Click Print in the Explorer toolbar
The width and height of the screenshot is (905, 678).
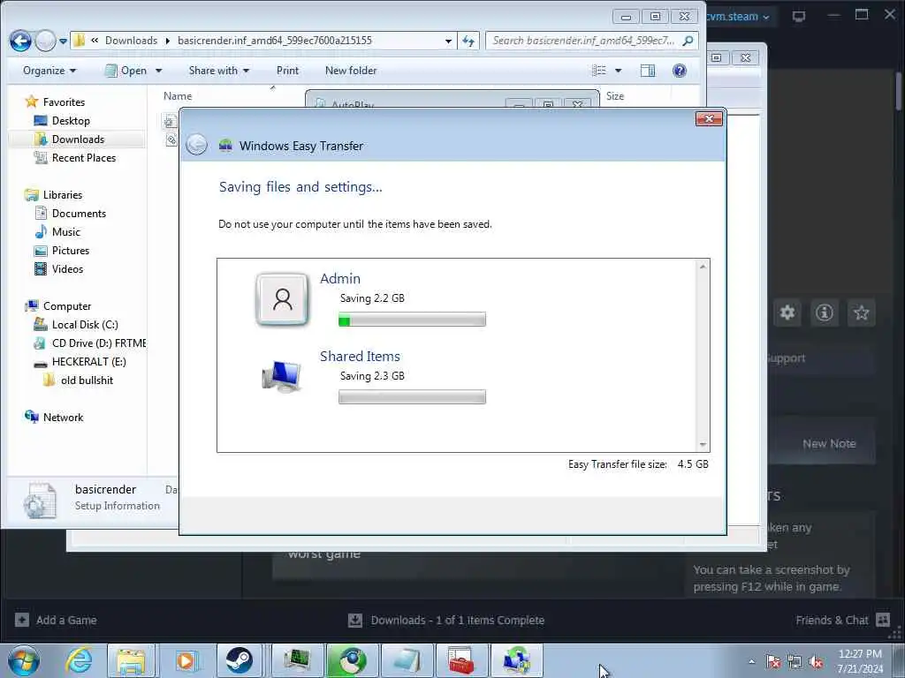[287, 71]
